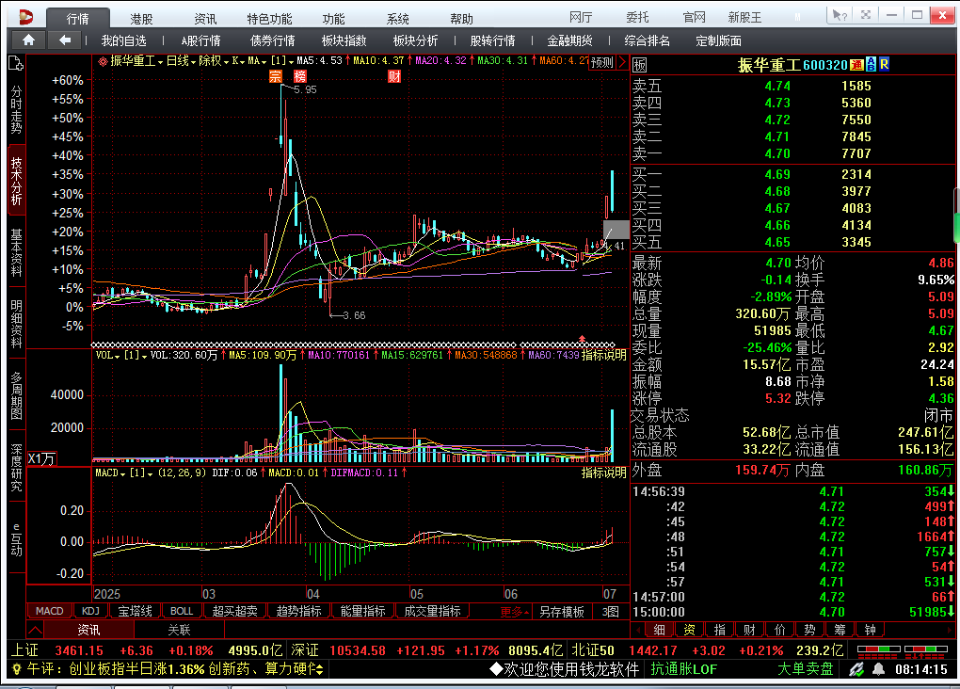
Task: Open the 港股 menu
Action: pos(141,19)
